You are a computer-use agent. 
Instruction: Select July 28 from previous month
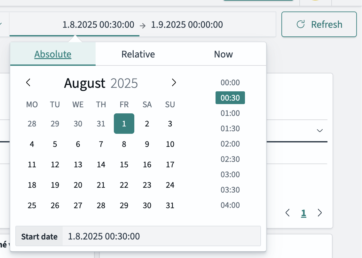click(x=32, y=124)
